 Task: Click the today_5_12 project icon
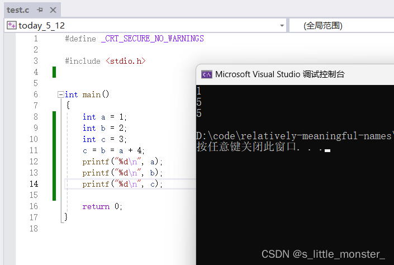pyautogui.click(x=11, y=26)
